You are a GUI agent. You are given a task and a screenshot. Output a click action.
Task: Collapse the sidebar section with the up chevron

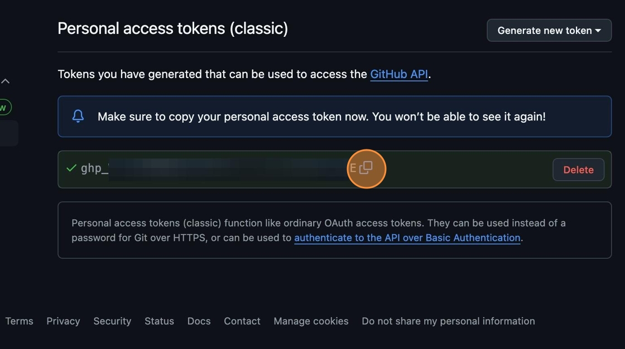pyautogui.click(x=6, y=81)
